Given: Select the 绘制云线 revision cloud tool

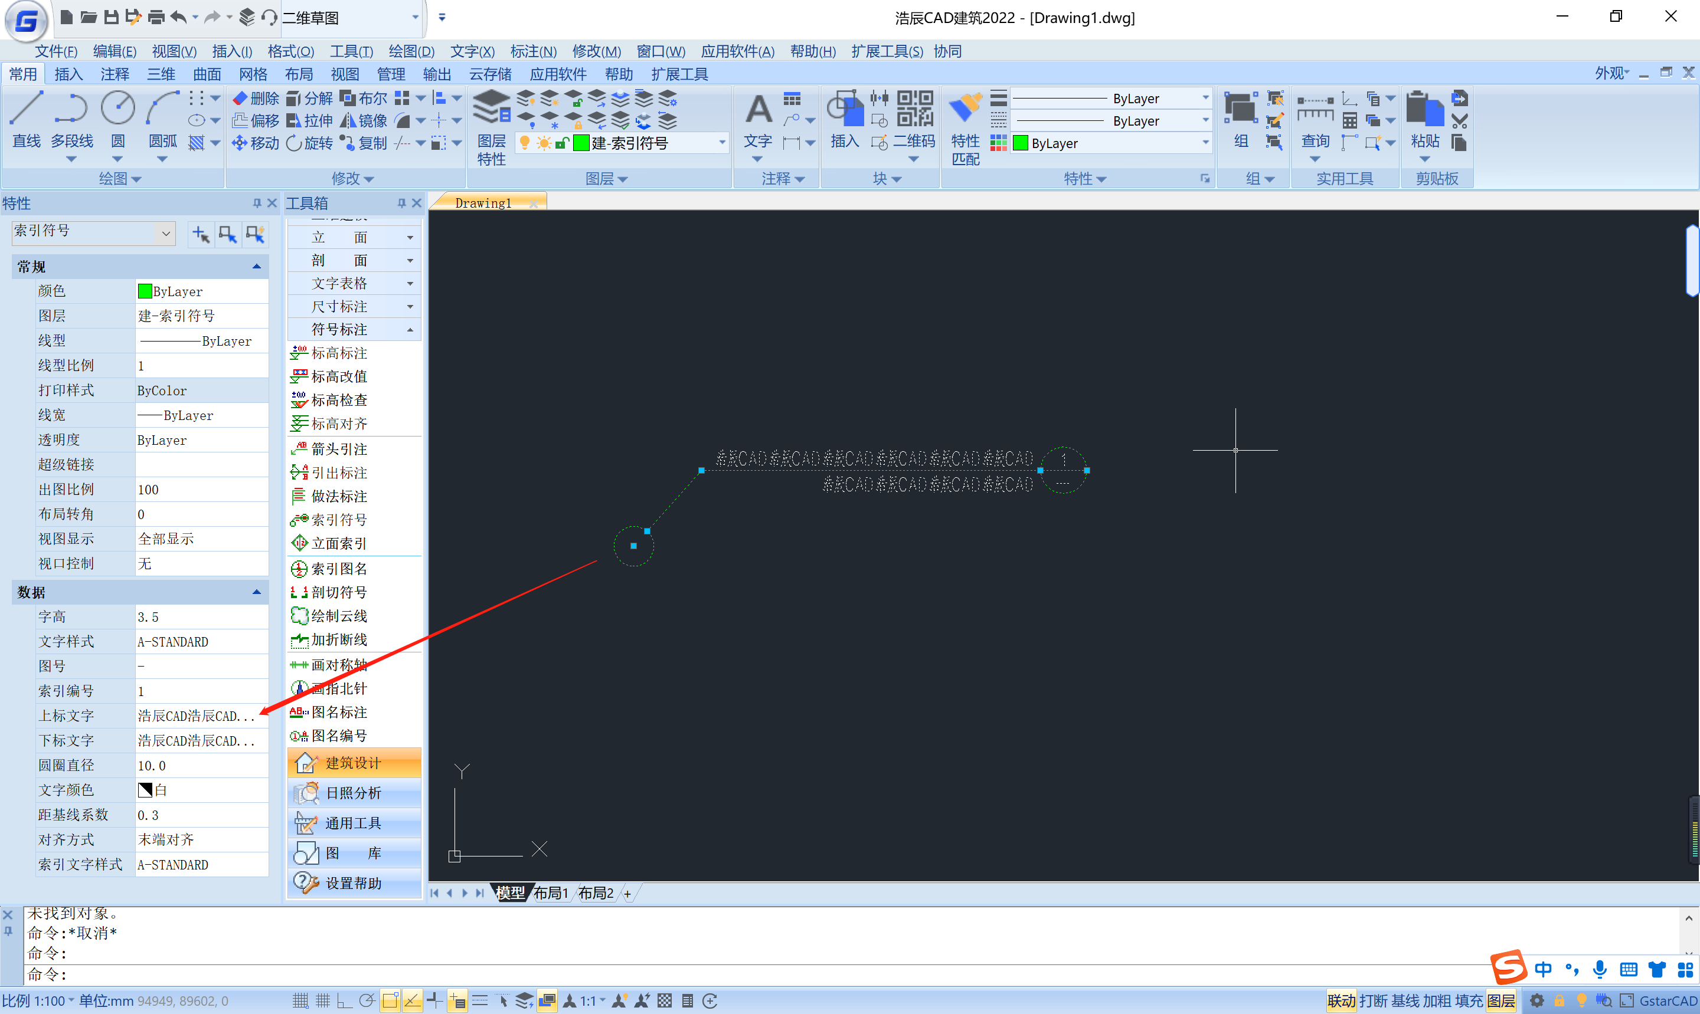Looking at the screenshot, I should tap(338, 616).
